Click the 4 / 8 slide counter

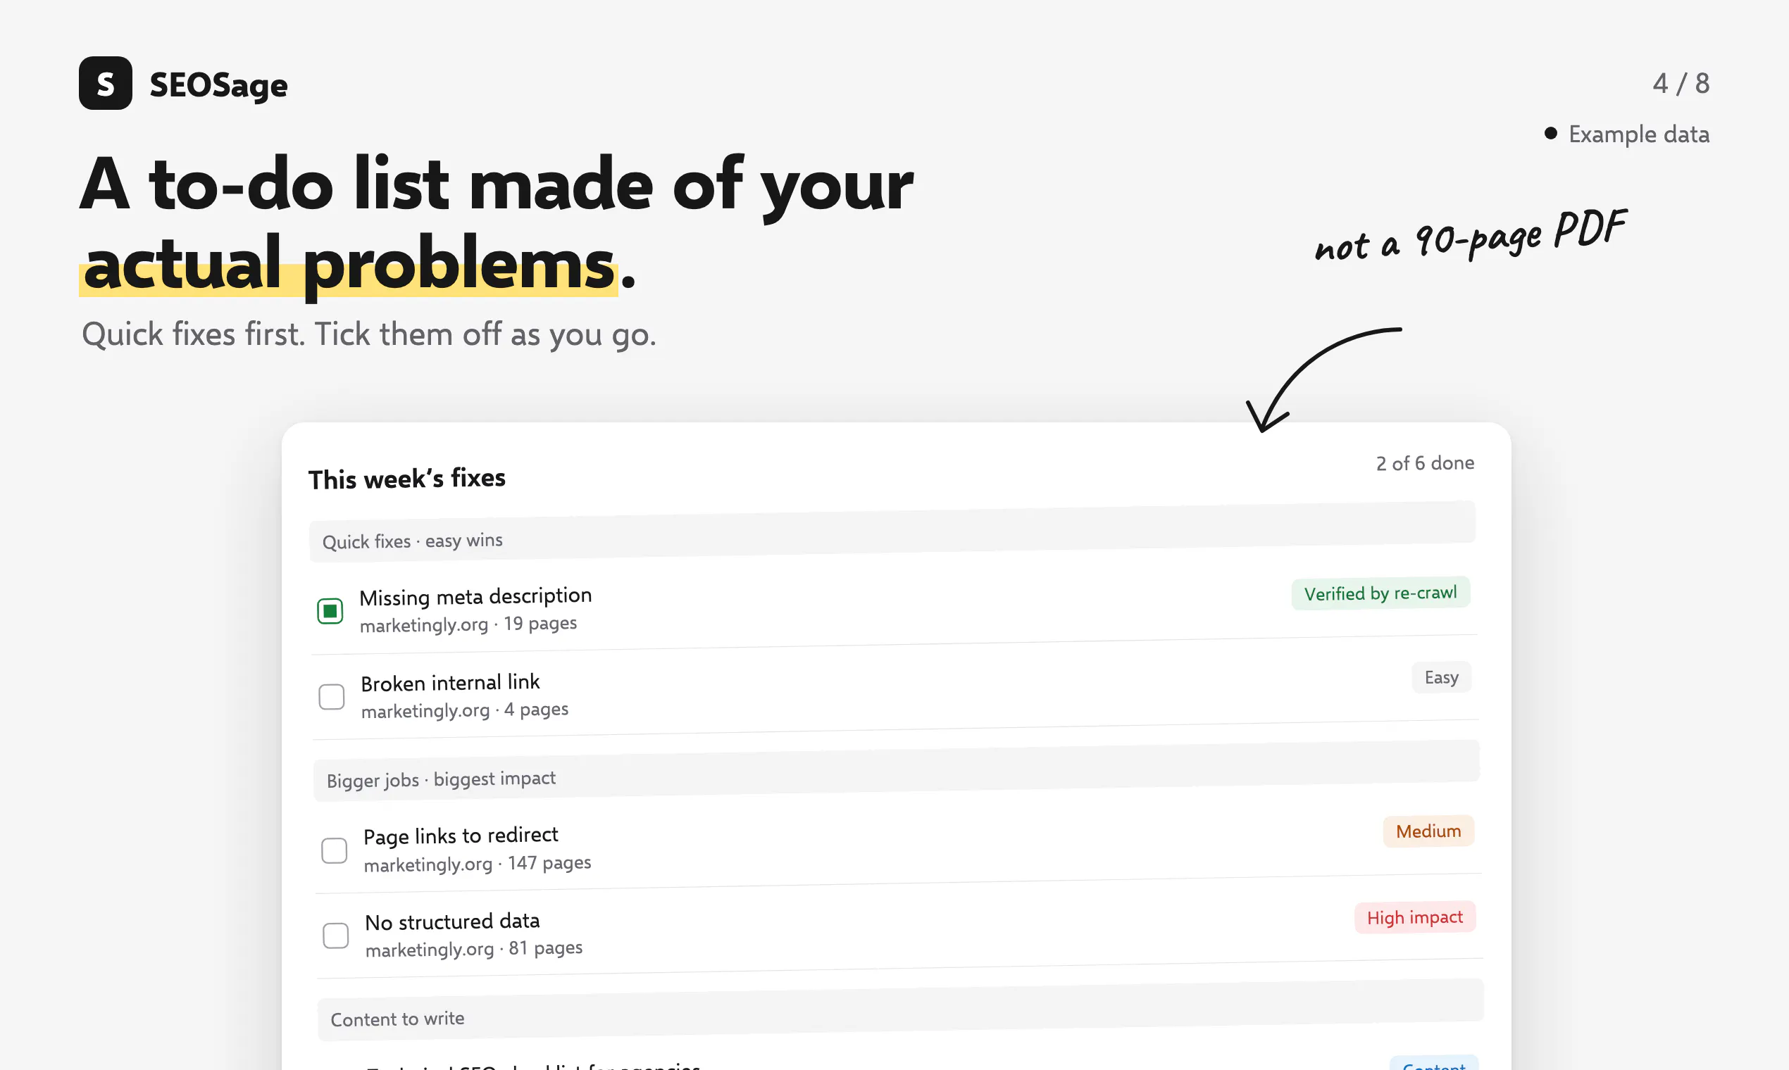(x=1681, y=84)
